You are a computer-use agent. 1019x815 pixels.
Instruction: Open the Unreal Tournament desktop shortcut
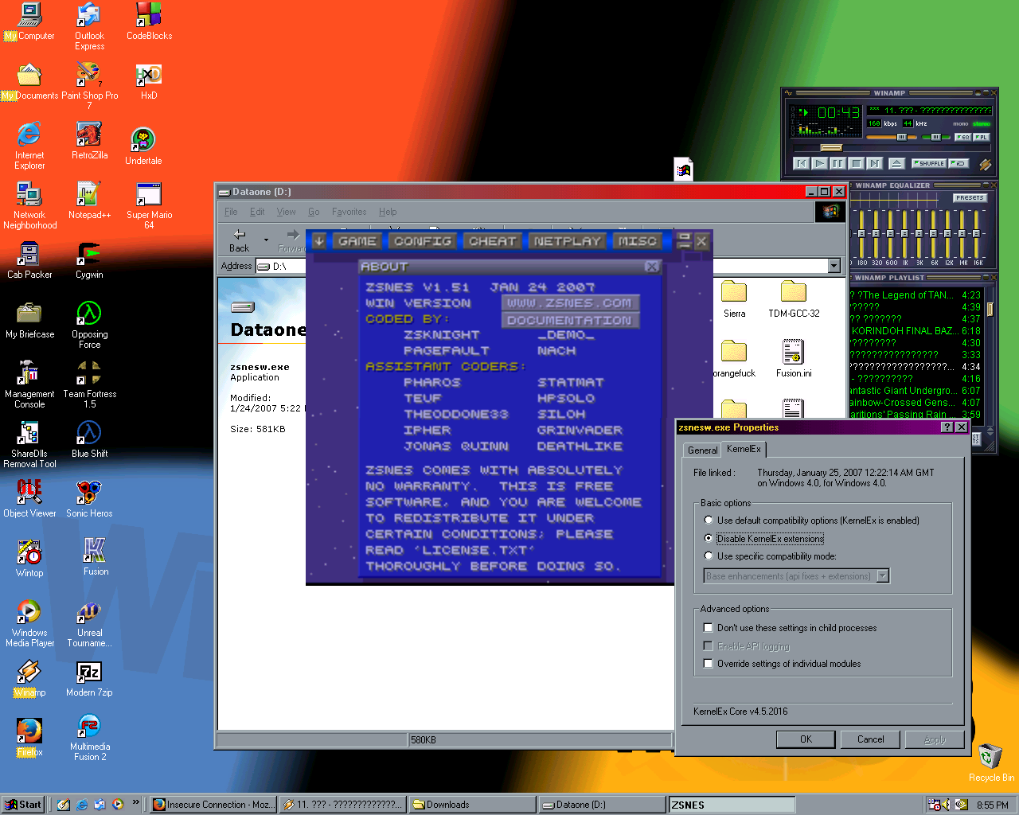click(x=89, y=625)
